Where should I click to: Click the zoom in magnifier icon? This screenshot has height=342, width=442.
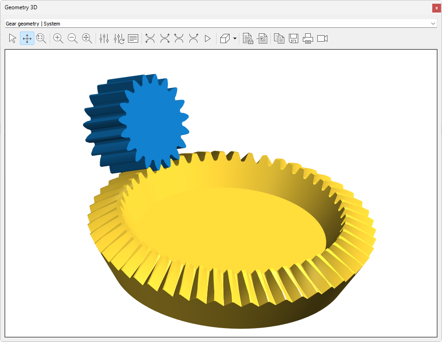pyautogui.click(x=58, y=38)
